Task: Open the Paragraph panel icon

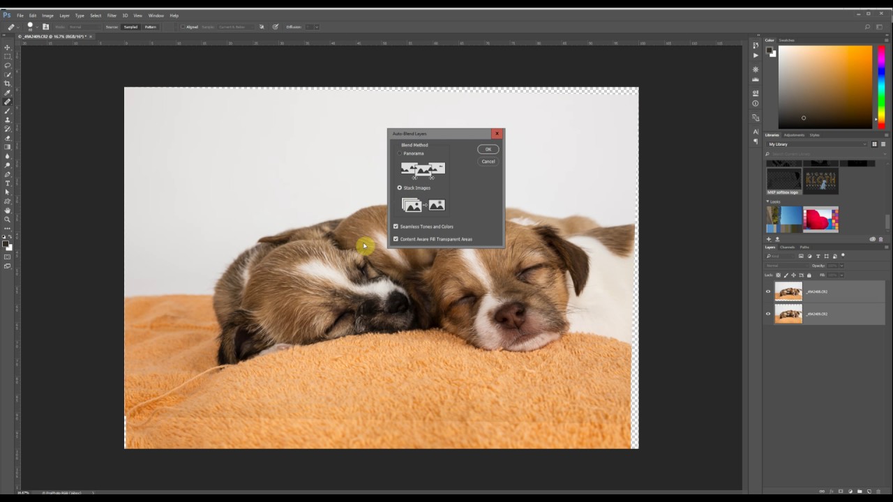Action: (756, 142)
